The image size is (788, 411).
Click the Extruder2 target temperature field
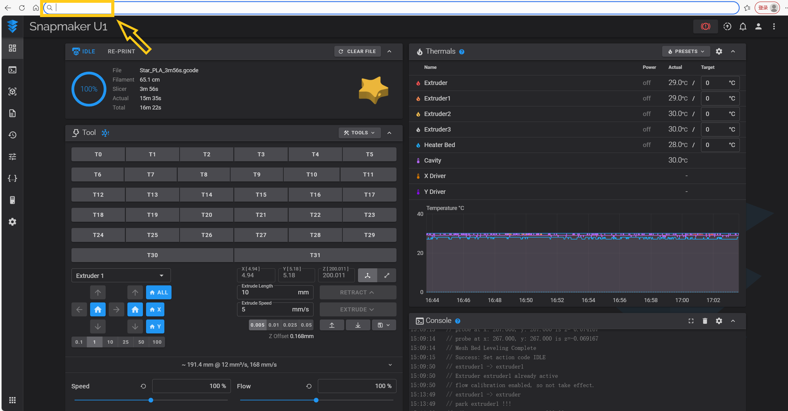click(x=715, y=114)
